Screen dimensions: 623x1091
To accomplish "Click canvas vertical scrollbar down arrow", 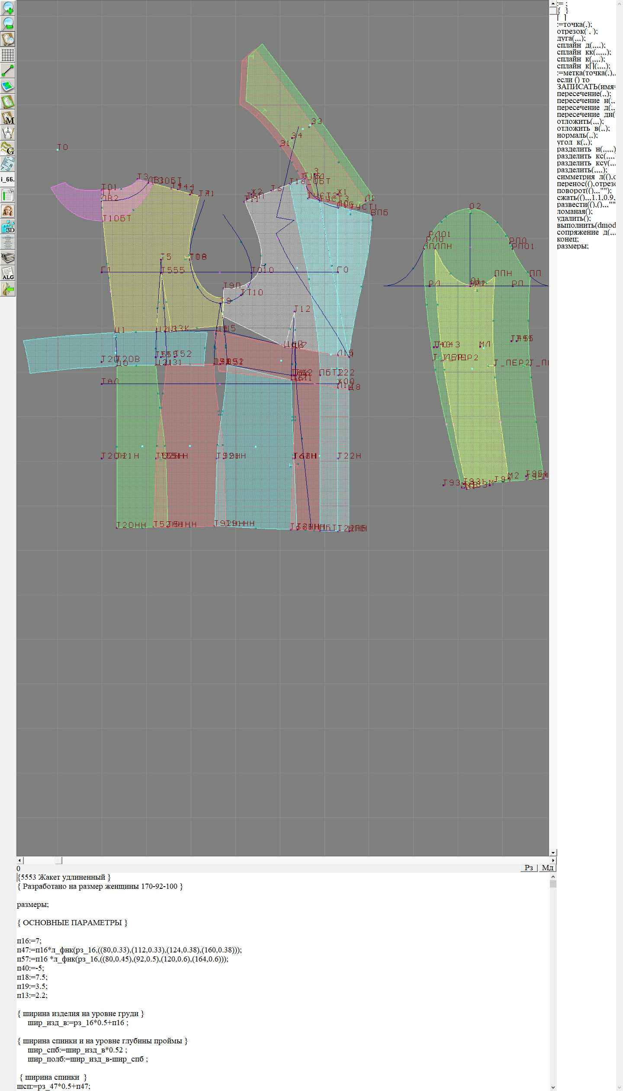I will point(553,852).
